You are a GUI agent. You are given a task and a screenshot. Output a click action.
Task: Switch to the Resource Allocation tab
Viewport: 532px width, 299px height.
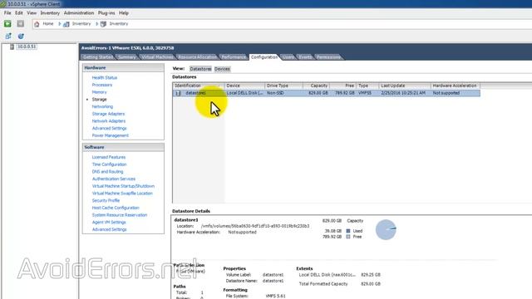coord(197,57)
